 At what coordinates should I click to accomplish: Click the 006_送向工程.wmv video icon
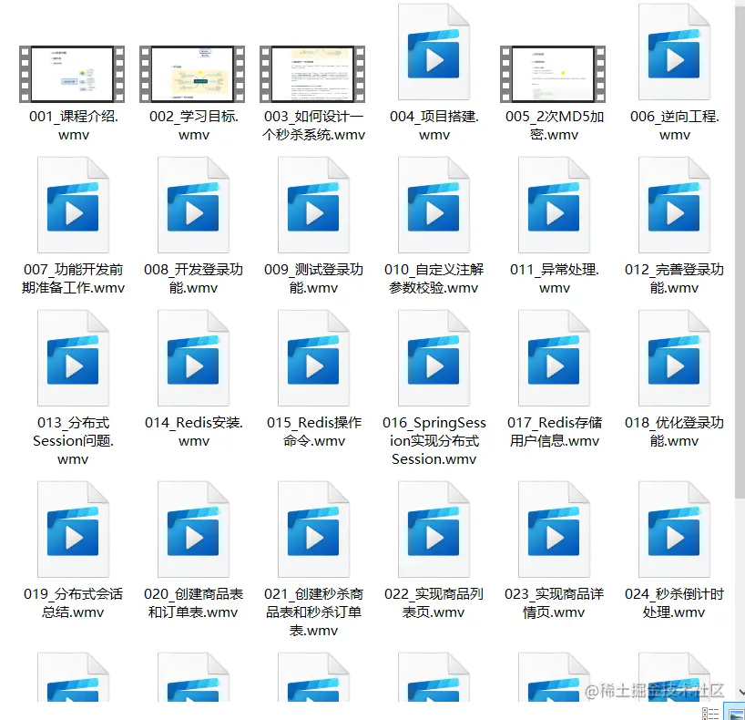[x=674, y=52]
